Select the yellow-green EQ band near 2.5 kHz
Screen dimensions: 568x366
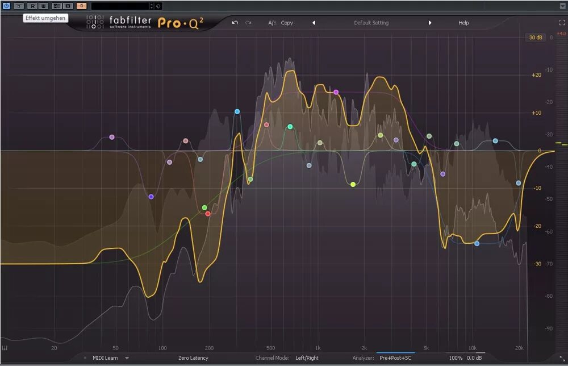pos(381,135)
